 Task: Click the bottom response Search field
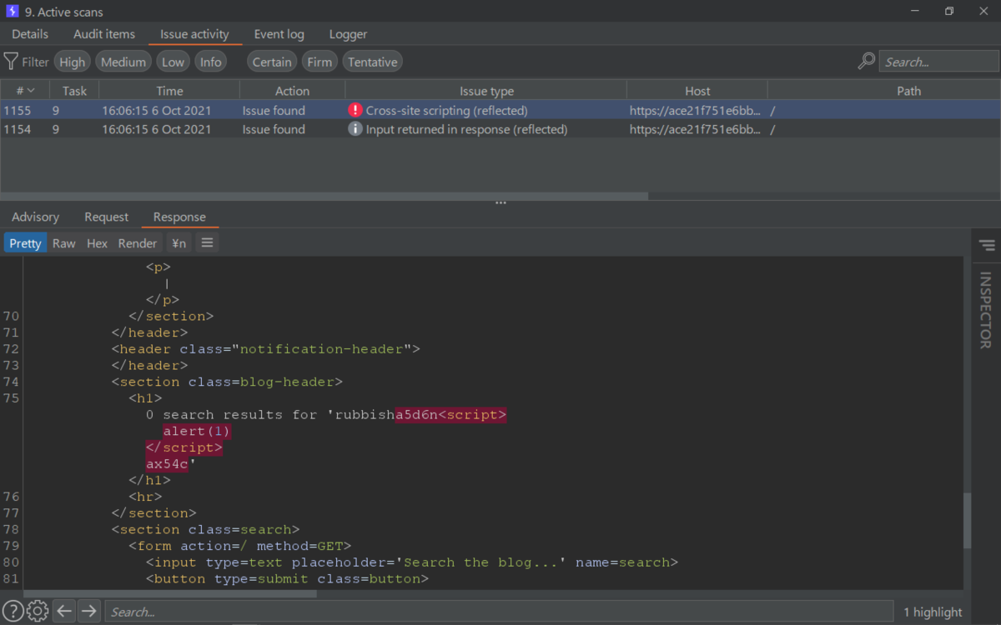[499, 612]
